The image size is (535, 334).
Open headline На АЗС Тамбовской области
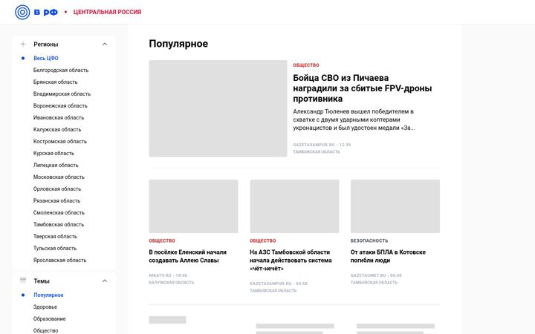click(x=291, y=261)
